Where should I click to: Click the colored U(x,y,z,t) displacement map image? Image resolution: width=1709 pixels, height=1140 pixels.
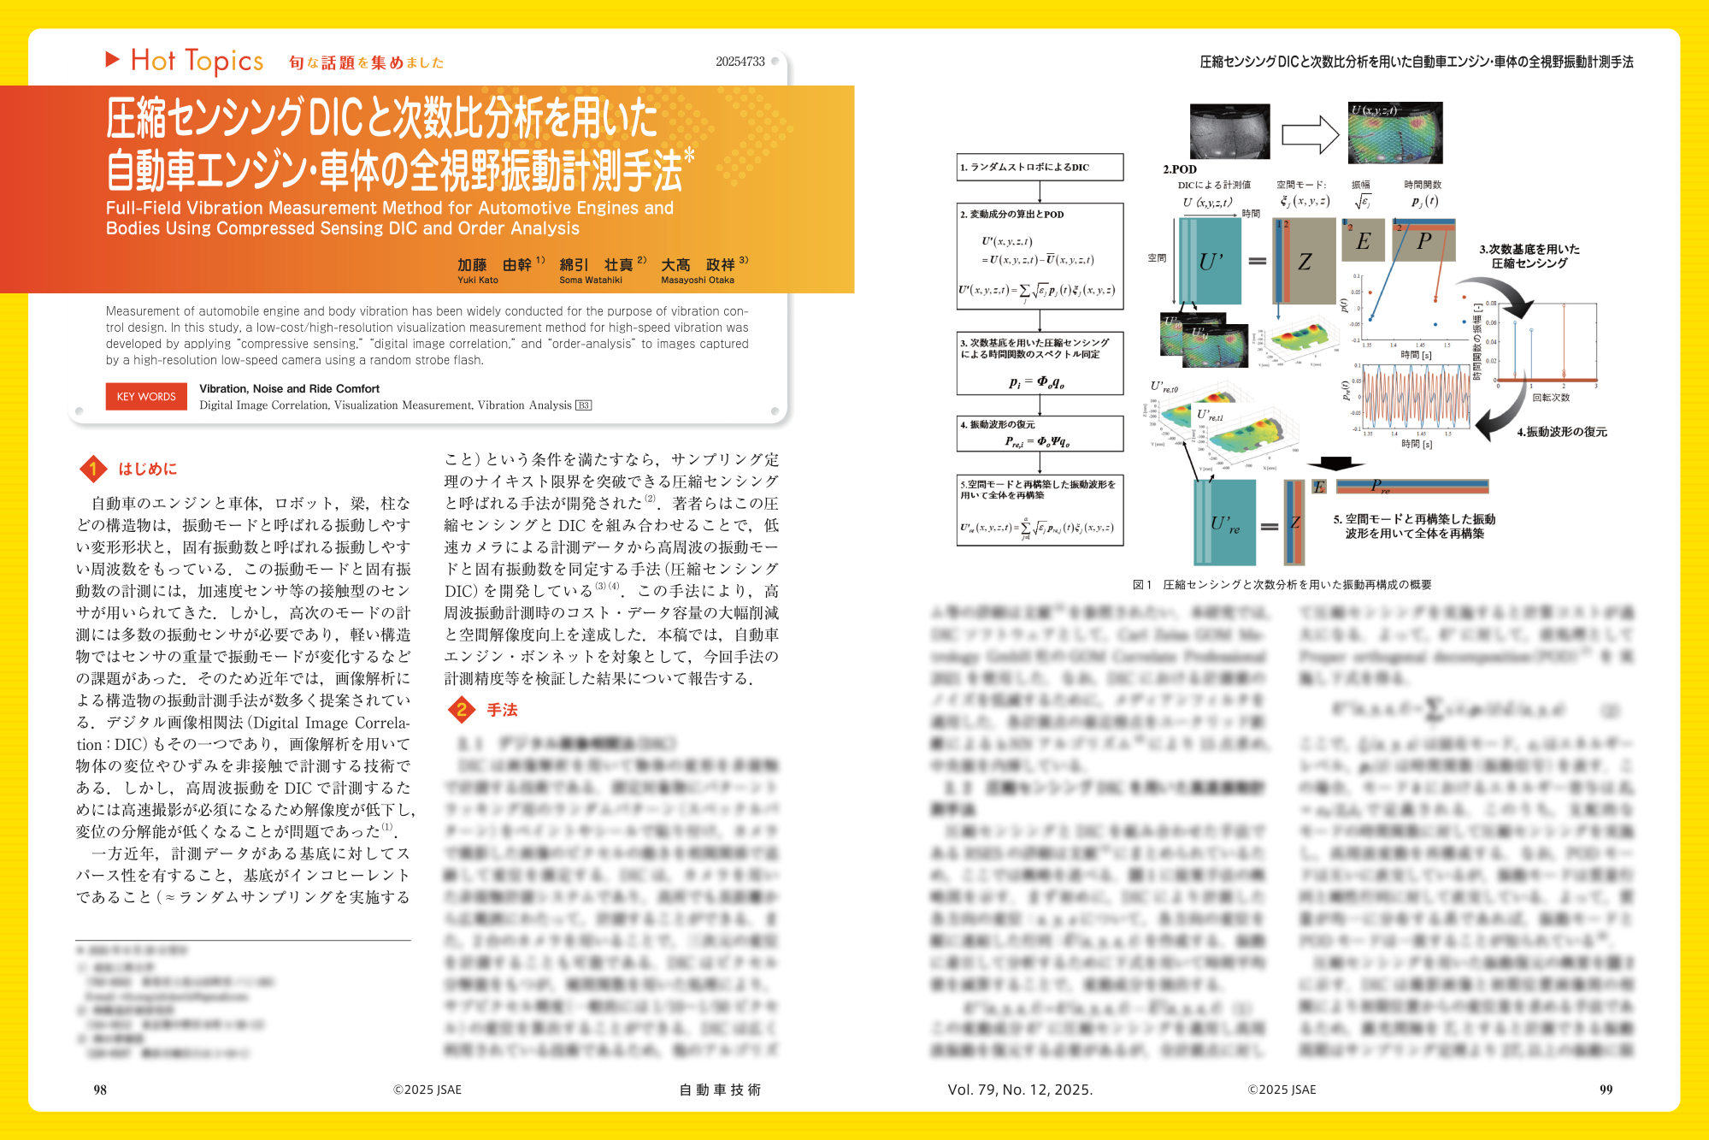click(1395, 133)
